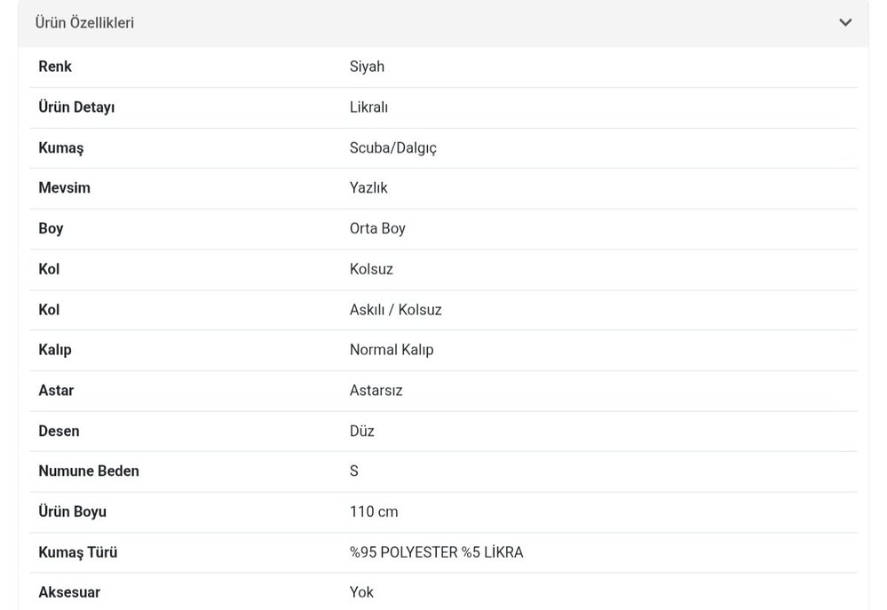
Task: Select the Aksesuar row label
Action: click(x=67, y=591)
